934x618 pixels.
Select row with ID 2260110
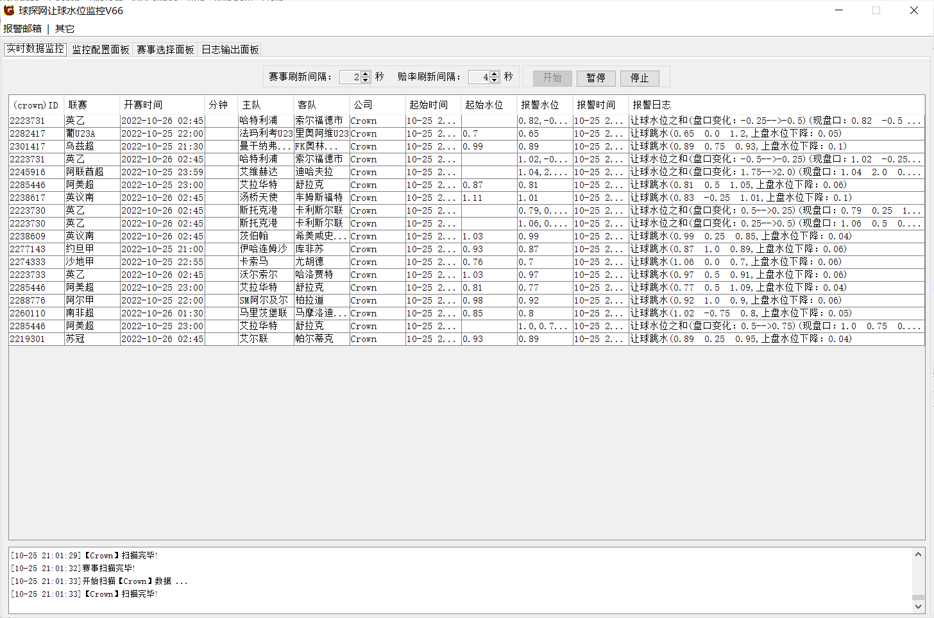click(x=466, y=313)
